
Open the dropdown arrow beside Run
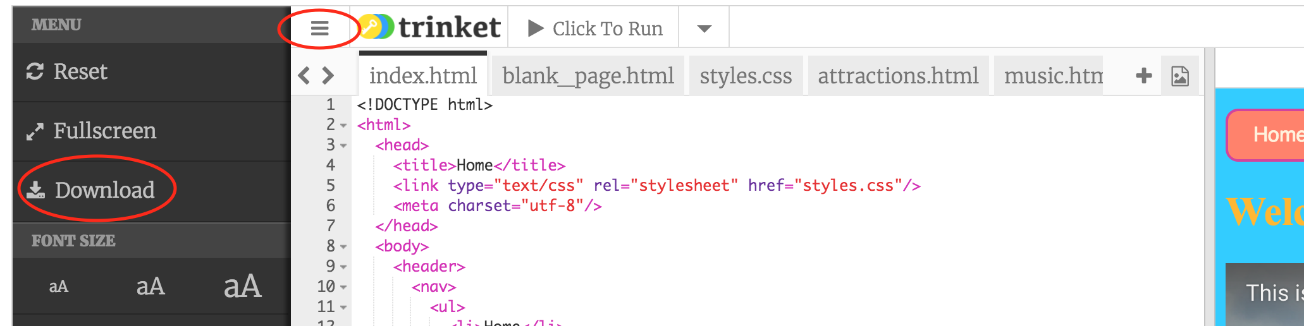tap(704, 28)
